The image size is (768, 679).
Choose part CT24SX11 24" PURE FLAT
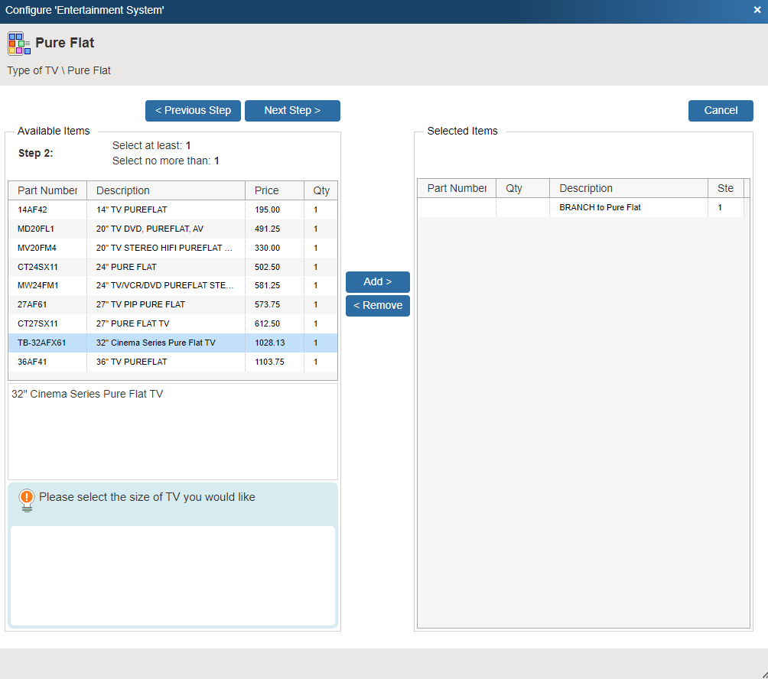[126, 267]
